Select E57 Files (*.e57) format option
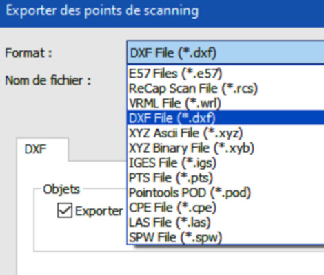The height and width of the screenshot is (275, 324). pyautogui.click(x=225, y=74)
